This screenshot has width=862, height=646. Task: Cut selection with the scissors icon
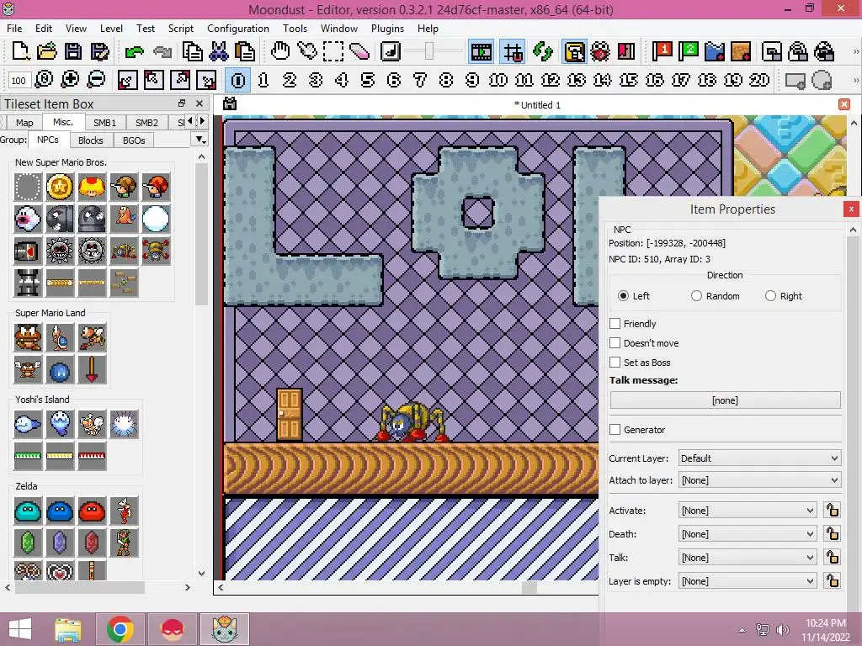218,51
